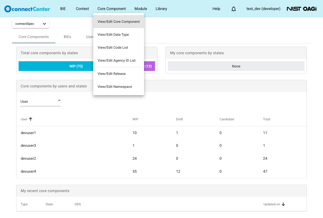This screenshot has height=218, width=323.
Task: Select the devuser4 row name
Action: click(28, 171)
